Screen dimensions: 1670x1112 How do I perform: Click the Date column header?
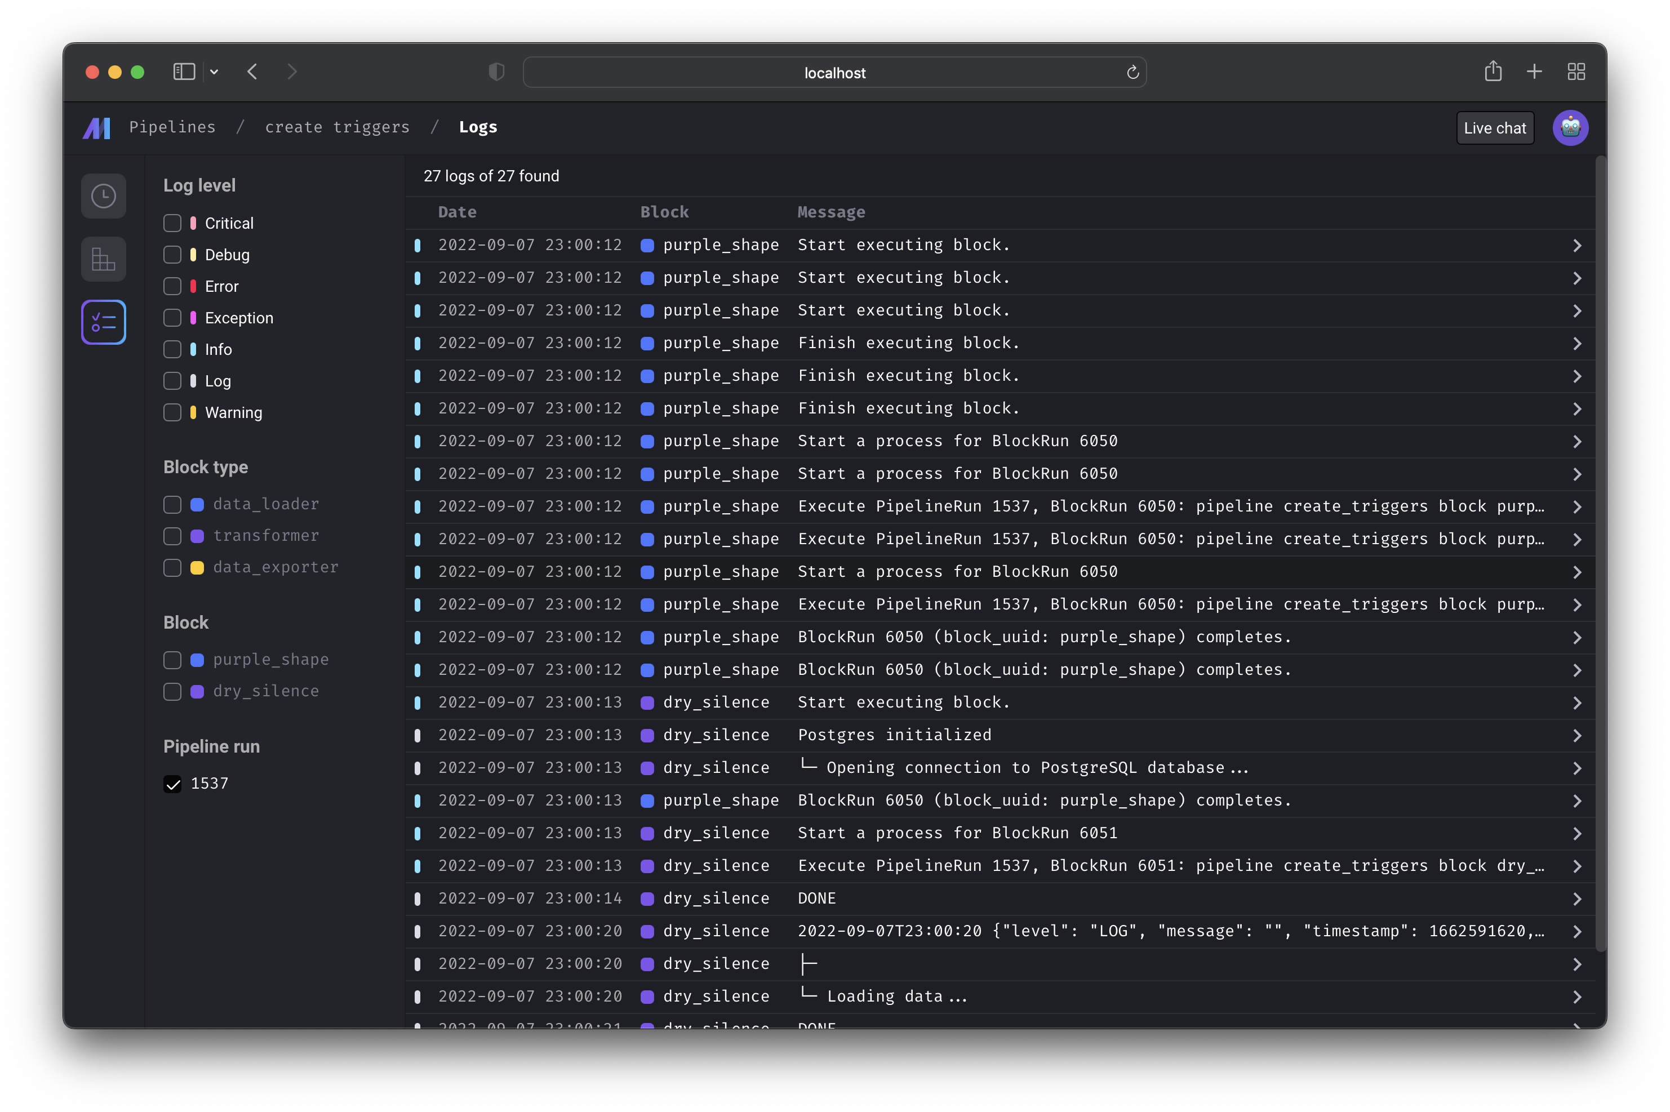pos(458,212)
